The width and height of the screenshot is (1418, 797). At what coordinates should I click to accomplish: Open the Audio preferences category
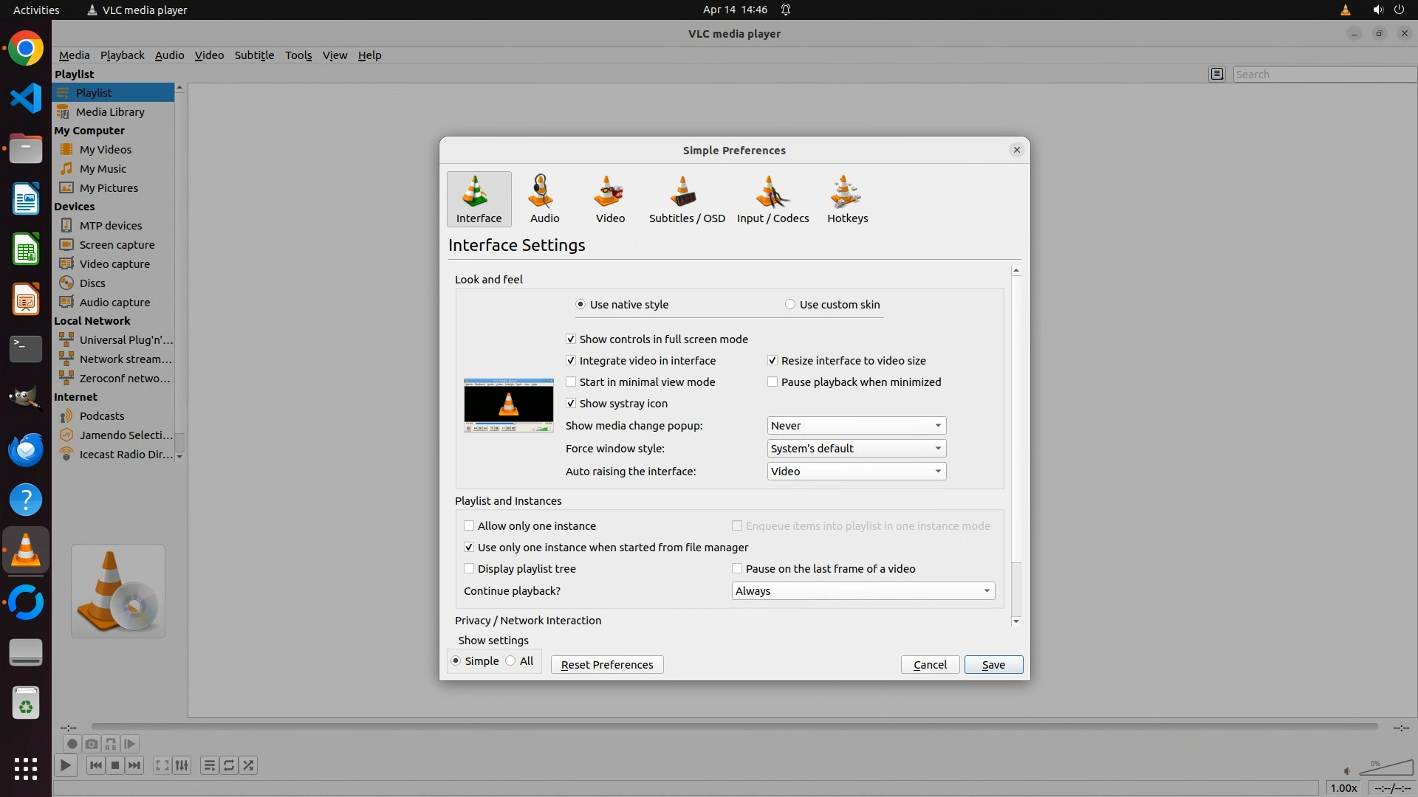[x=544, y=199]
